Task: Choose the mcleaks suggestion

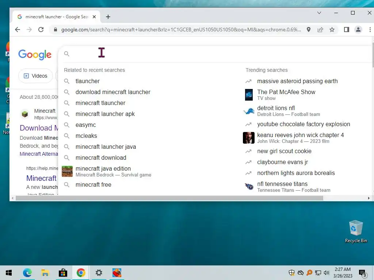Action: (x=86, y=136)
